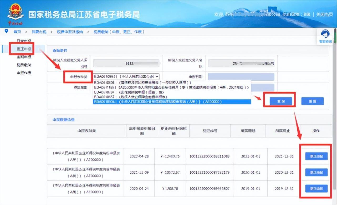
Task: Click the amount ¥-10572.67
Action: coord(170,172)
